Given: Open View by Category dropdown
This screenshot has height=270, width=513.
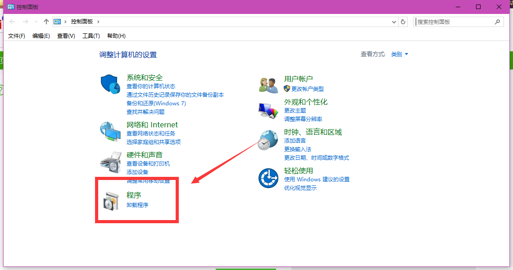Looking at the screenshot, I should coord(400,54).
